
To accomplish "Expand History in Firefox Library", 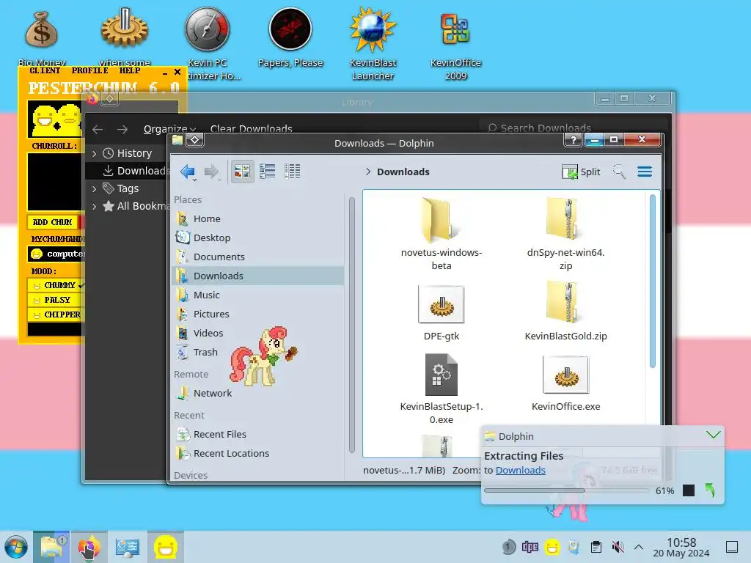I will tap(95, 153).
